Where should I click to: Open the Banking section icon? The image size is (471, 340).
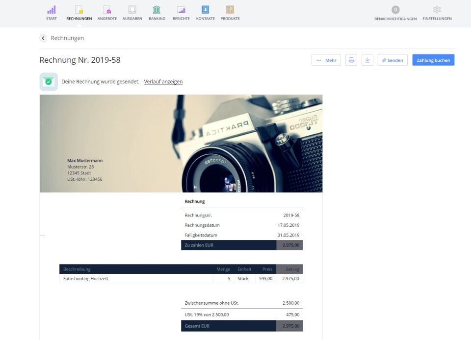point(157,10)
